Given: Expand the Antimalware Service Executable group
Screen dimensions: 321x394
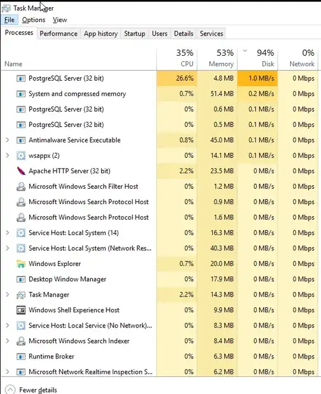Looking at the screenshot, I should click(x=8, y=140).
